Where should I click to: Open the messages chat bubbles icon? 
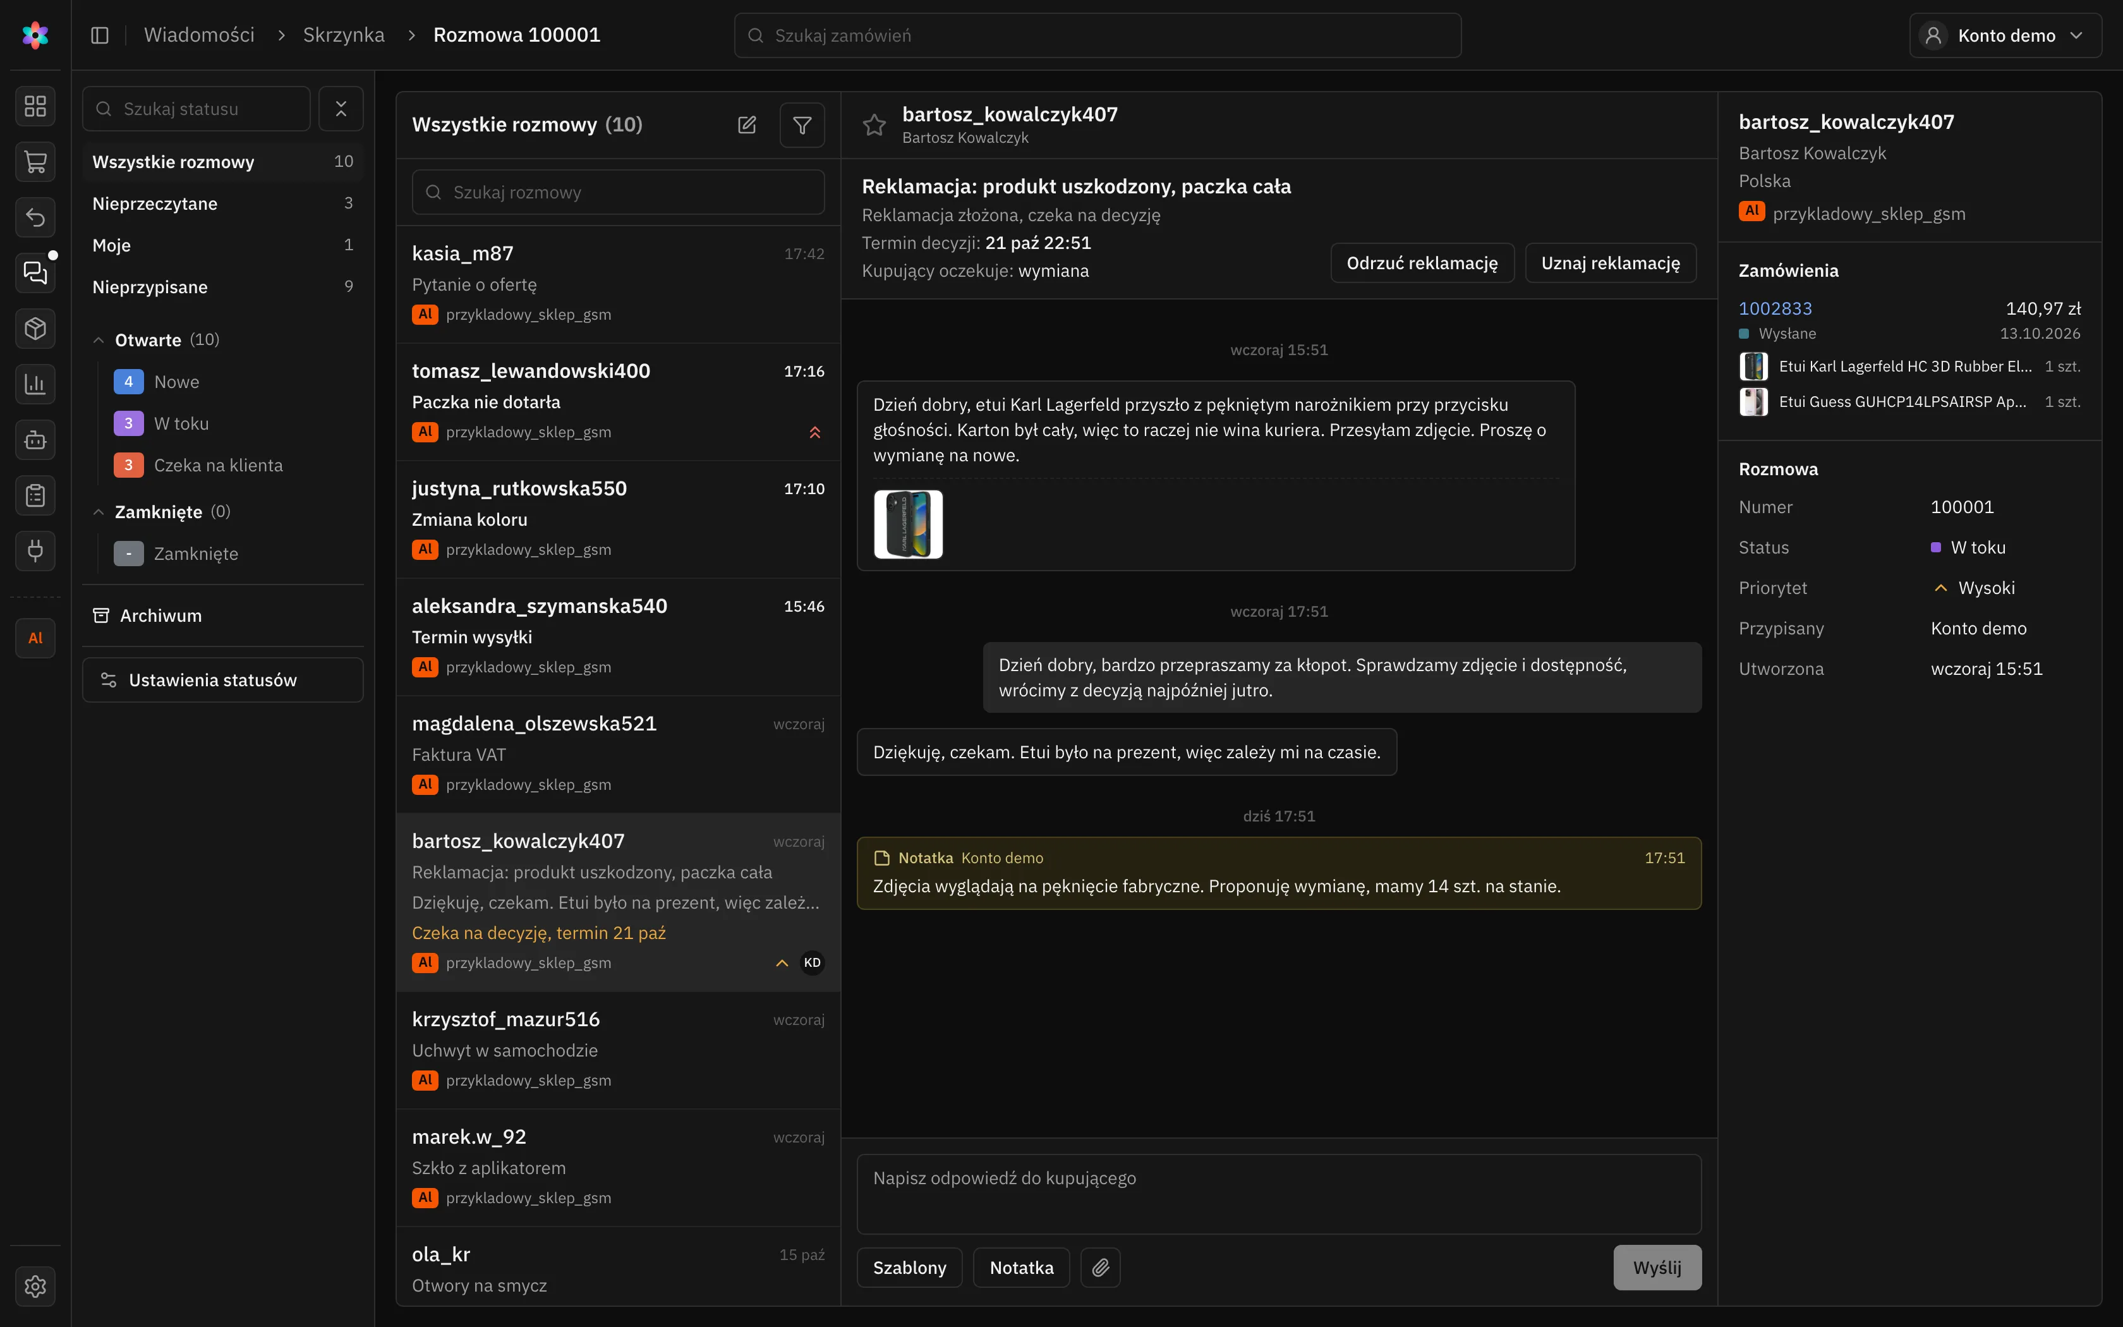point(35,273)
